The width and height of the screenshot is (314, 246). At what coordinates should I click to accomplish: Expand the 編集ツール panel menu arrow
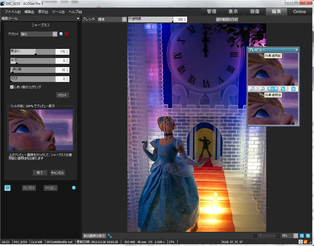pyautogui.click(x=78, y=18)
